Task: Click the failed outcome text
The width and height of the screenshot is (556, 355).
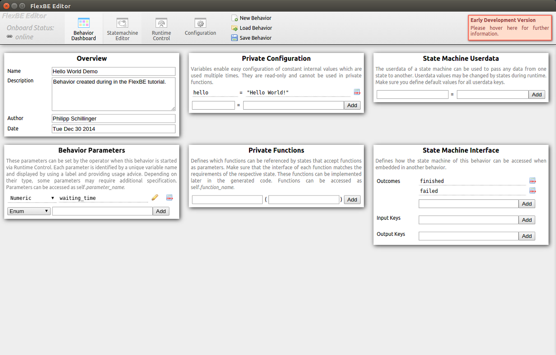Action: click(472, 191)
